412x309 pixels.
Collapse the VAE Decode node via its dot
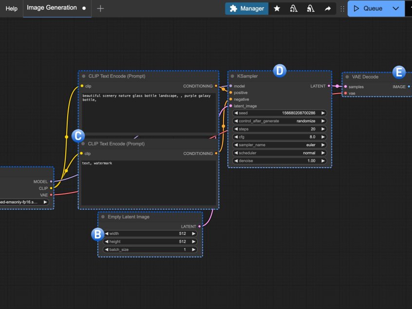tap(347, 77)
